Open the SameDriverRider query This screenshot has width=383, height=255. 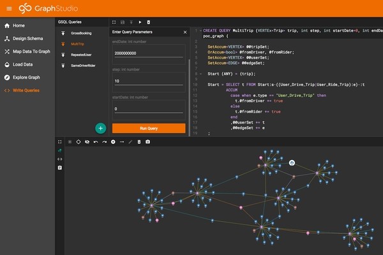pyautogui.click(x=83, y=66)
